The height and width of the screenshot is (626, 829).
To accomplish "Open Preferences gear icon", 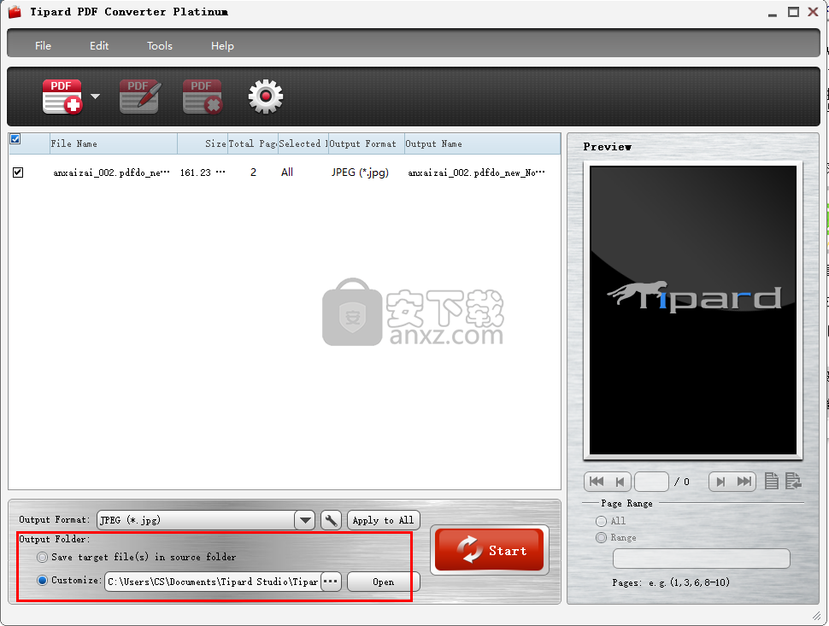I will tap(266, 97).
